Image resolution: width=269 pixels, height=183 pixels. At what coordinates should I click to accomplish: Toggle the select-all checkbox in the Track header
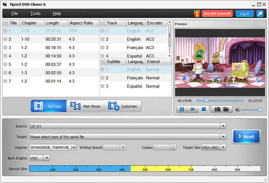tap(103, 23)
